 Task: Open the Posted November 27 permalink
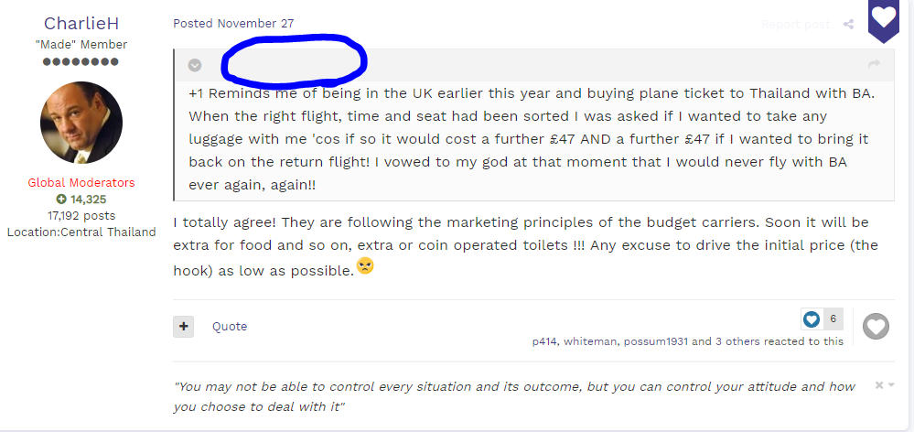[233, 23]
